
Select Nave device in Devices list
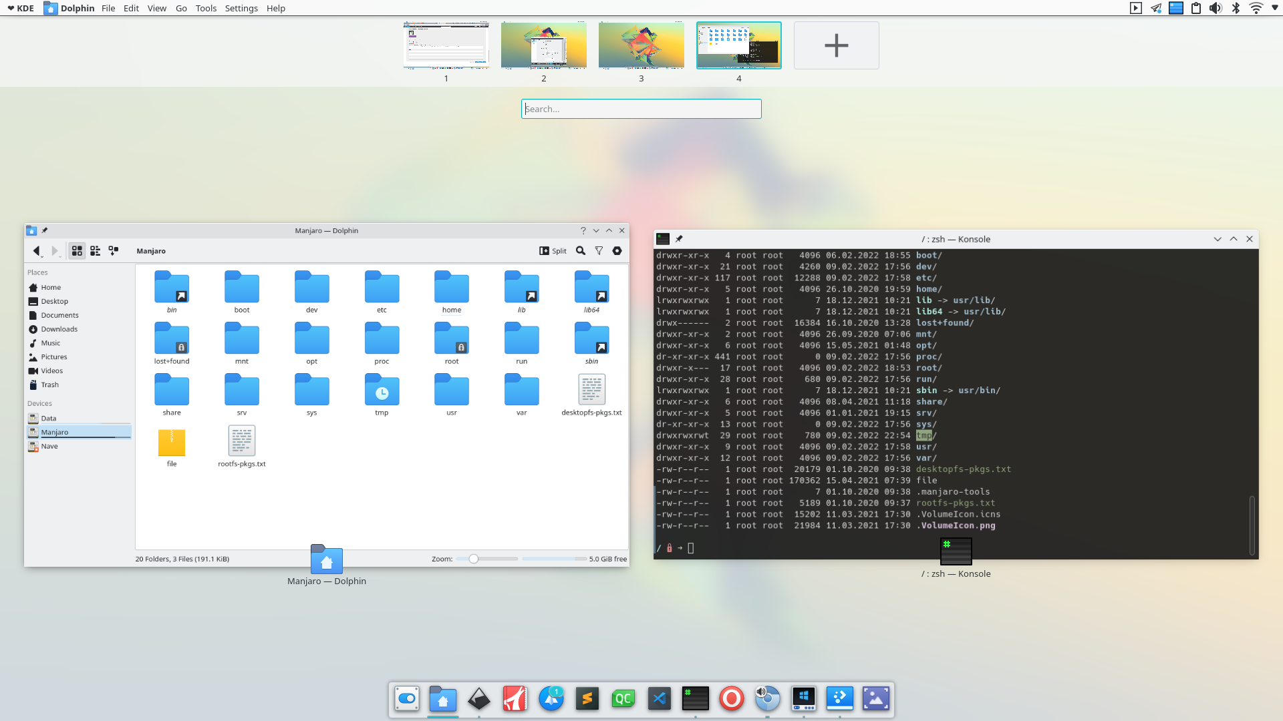79,447
